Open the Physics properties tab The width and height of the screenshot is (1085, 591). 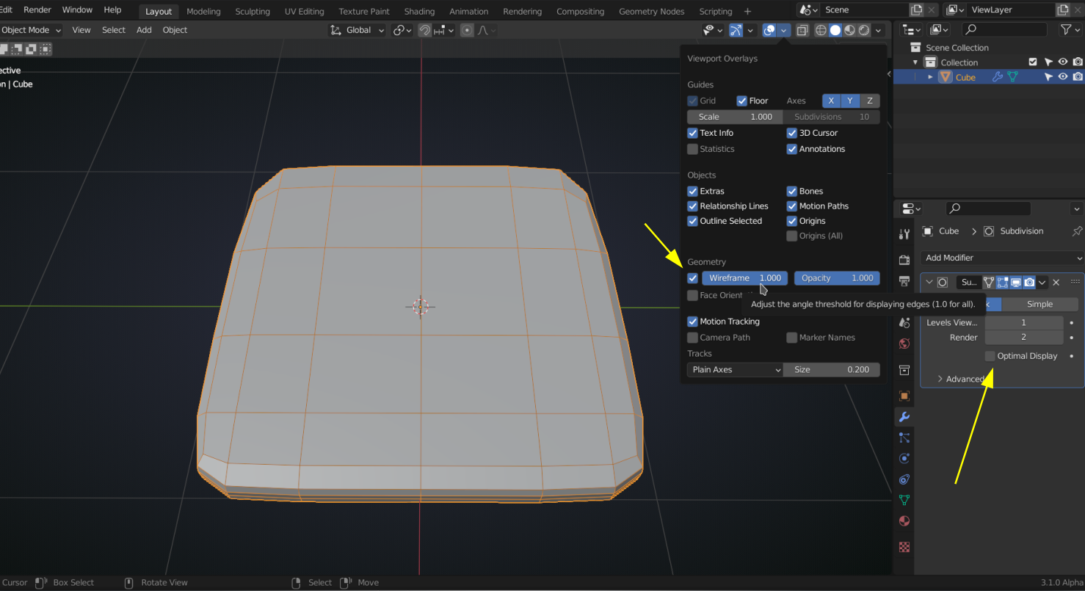(x=904, y=458)
